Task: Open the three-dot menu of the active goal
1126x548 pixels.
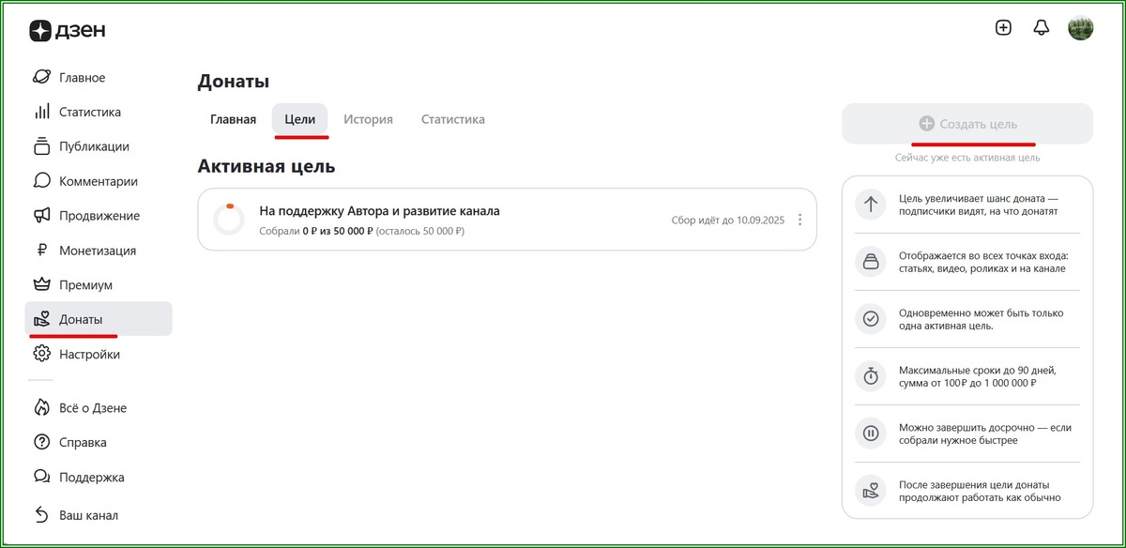Action: coord(800,220)
